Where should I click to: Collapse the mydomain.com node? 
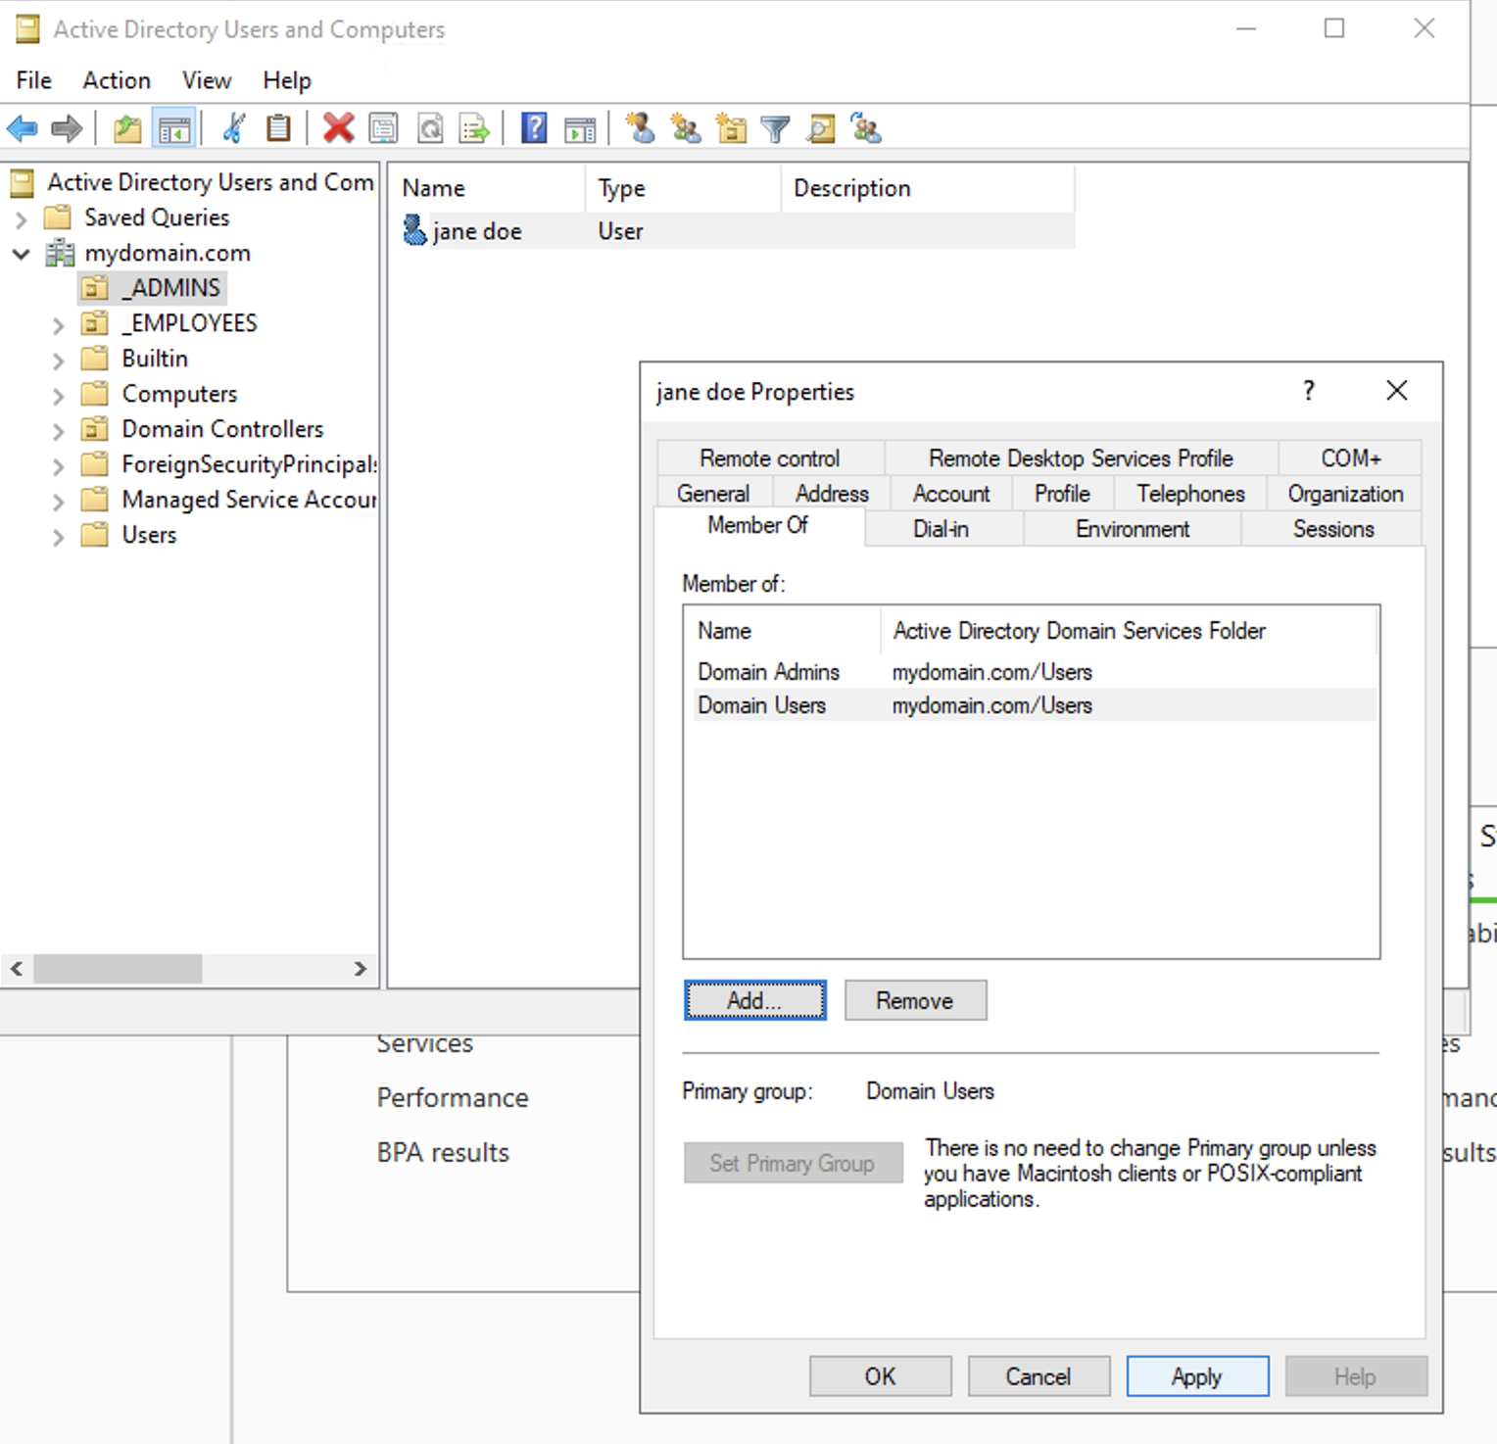tap(22, 254)
